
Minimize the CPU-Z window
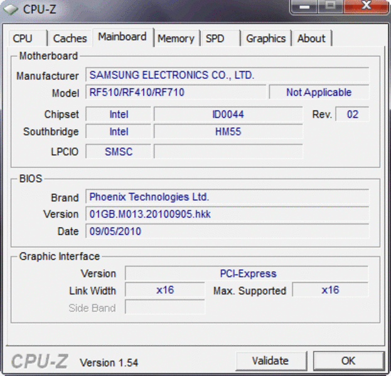[x=304, y=6]
